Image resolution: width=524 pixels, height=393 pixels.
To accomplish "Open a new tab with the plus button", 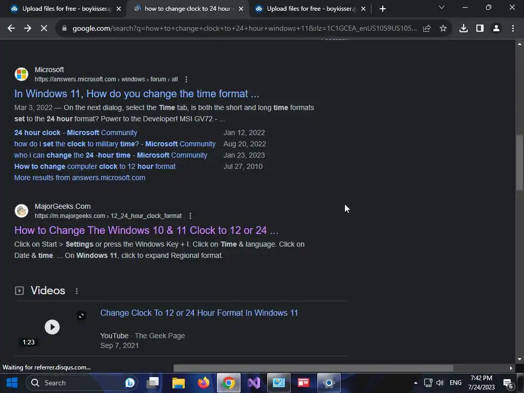I will click(x=383, y=9).
